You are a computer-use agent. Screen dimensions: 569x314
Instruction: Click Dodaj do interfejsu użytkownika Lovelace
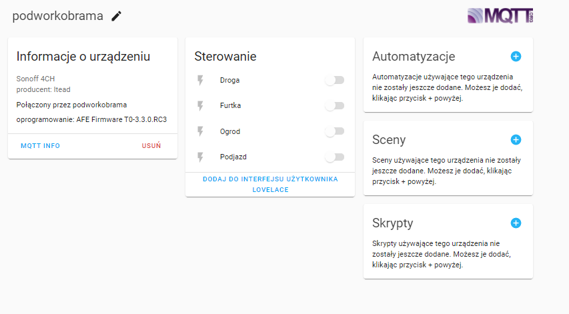coord(270,184)
